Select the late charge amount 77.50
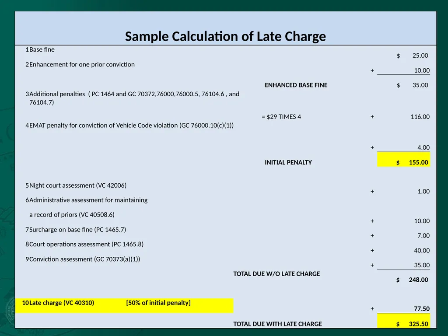Screen dimensions: 448x336 point(422,308)
